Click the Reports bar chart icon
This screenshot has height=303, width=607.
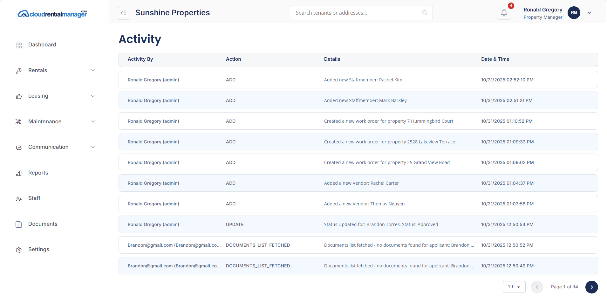19,173
